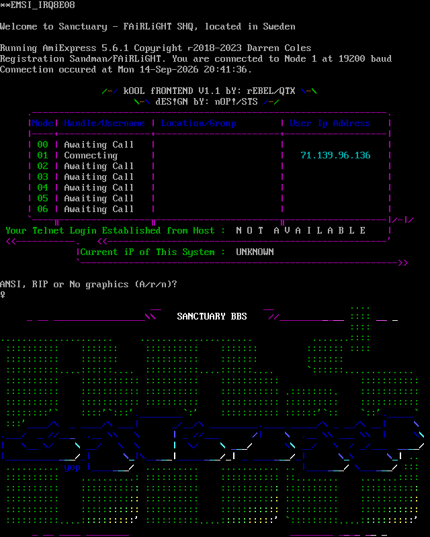Select node number 06

click(42, 209)
